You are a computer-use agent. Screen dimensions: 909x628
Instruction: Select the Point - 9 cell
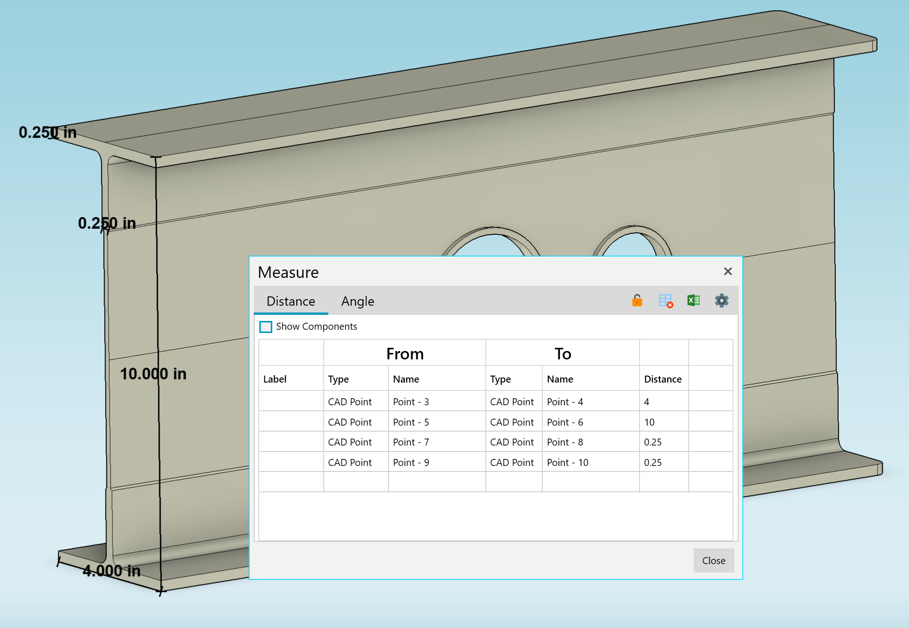(437, 462)
